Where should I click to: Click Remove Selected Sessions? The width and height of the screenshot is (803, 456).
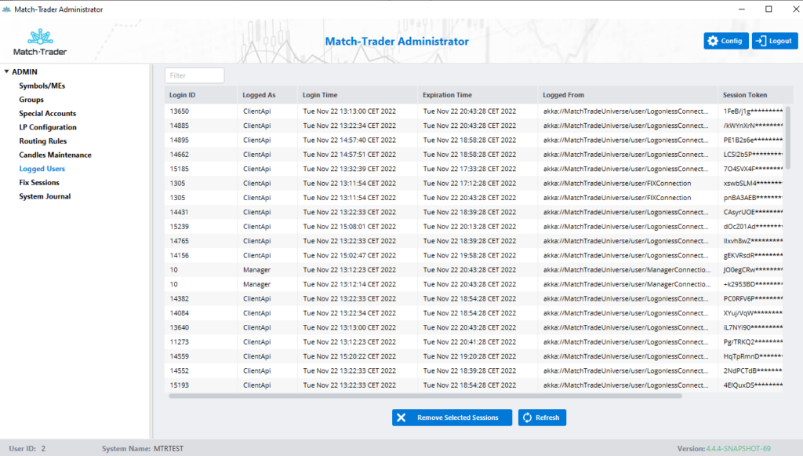click(x=452, y=418)
